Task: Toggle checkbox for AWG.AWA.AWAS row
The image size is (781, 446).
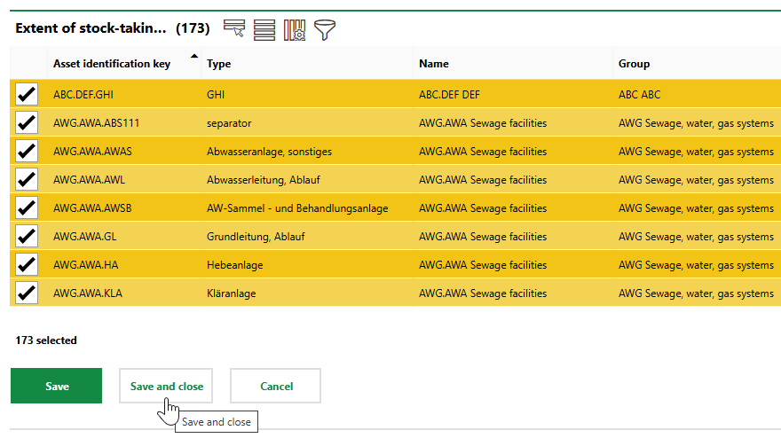Action: tap(27, 151)
